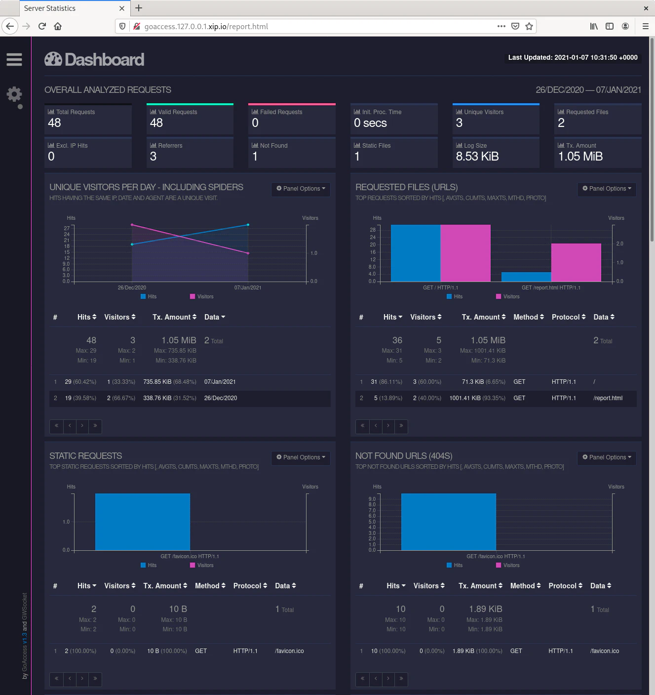655x695 pixels.
Task: Sort Requested Files table by Protocol
Action: [x=569, y=317]
